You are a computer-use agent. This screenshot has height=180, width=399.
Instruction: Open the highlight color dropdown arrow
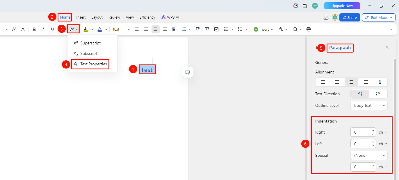pyautogui.click(x=92, y=29)
